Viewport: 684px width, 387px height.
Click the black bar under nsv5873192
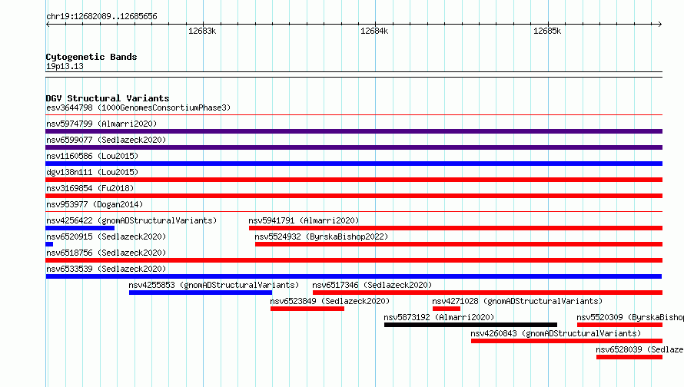click(x=470, y=325)
